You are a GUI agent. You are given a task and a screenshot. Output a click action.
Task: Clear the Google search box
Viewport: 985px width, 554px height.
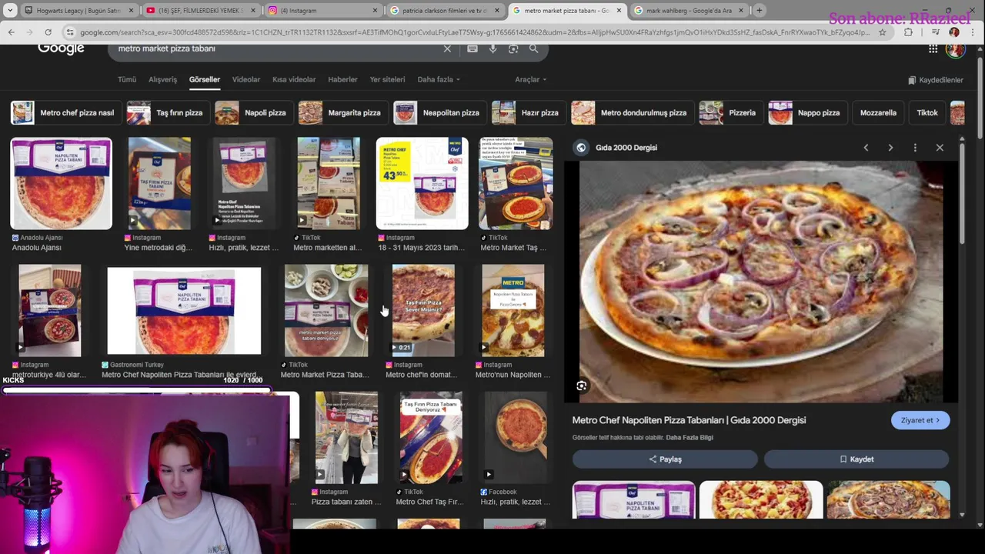pos(447,48)
